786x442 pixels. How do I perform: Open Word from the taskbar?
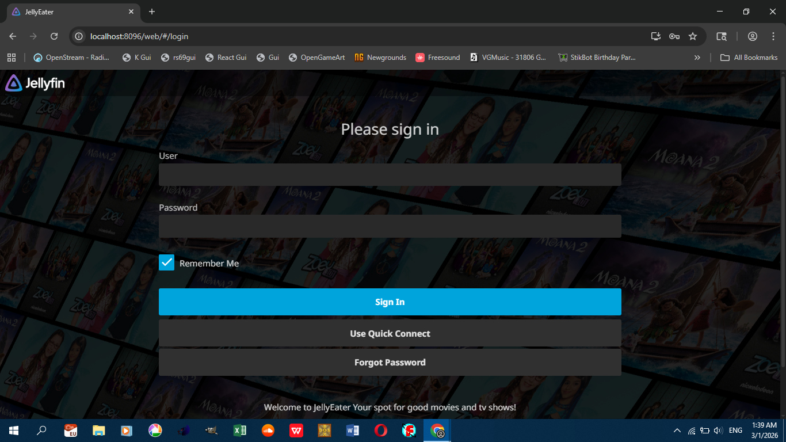coord(352,430)
